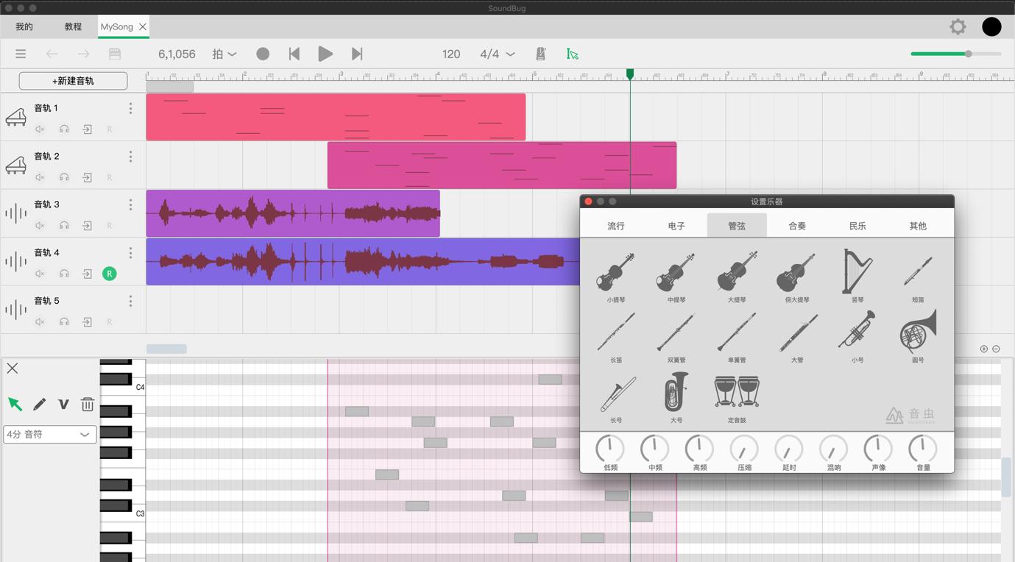This screenshot has width=1015, height=562.
Task: Select the arrow pointer tool in piano roll
Action: [x=15, y=404]
